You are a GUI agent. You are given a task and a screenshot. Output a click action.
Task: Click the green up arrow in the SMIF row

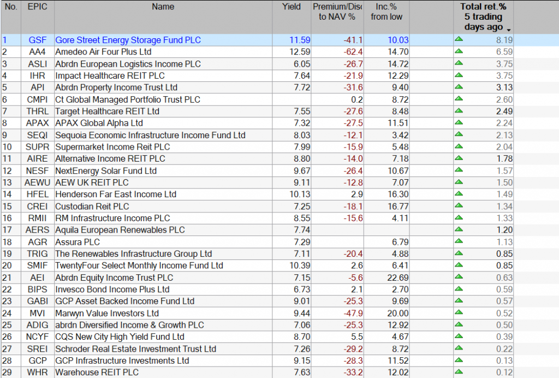pyautogui.click(x=459, y=265)
